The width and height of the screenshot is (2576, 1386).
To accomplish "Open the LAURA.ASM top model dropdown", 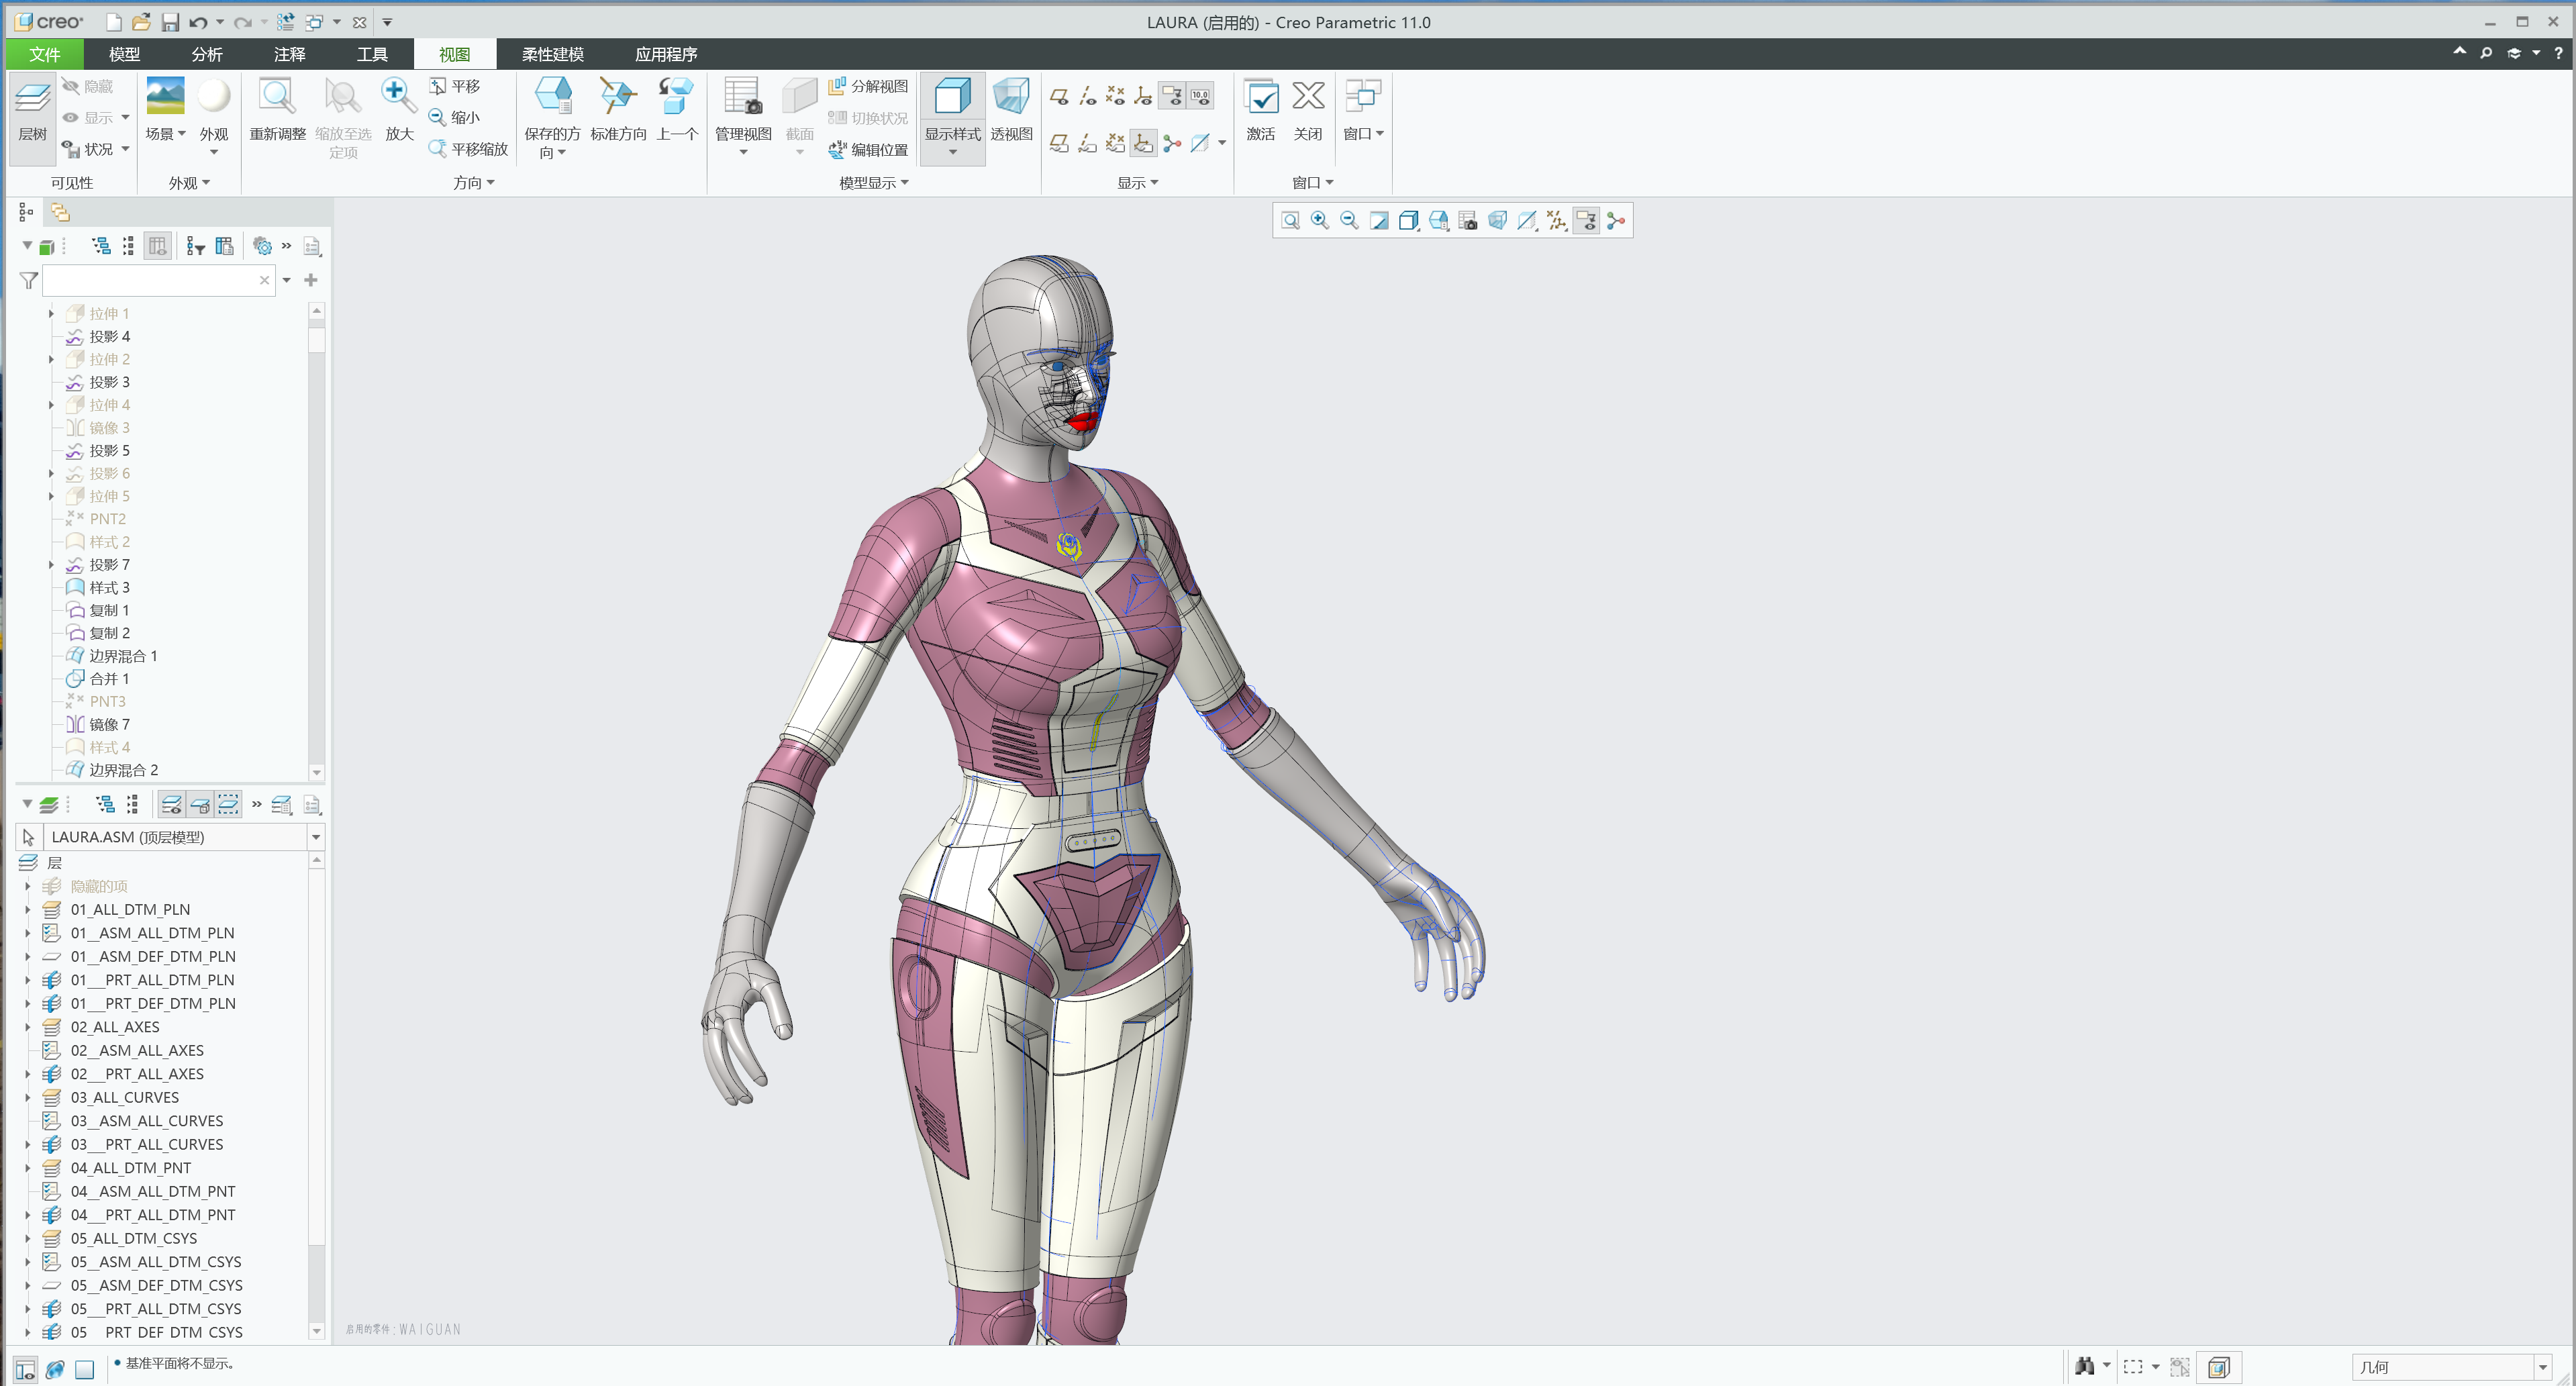I will [315, 837].
